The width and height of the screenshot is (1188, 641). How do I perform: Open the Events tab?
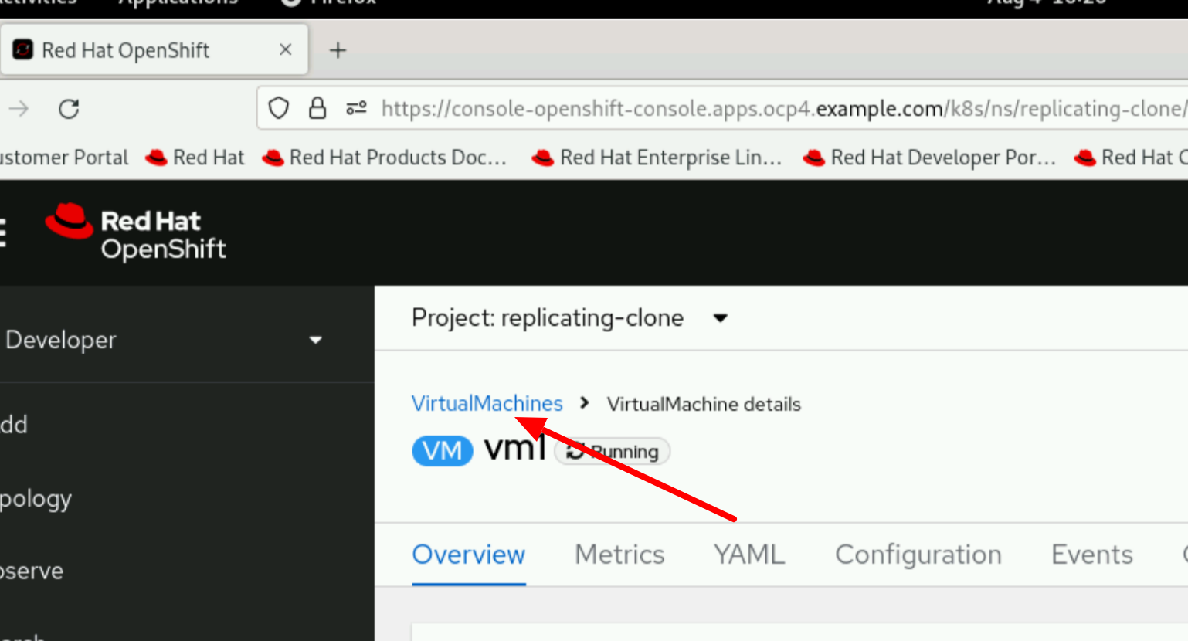click(1091, 555)
